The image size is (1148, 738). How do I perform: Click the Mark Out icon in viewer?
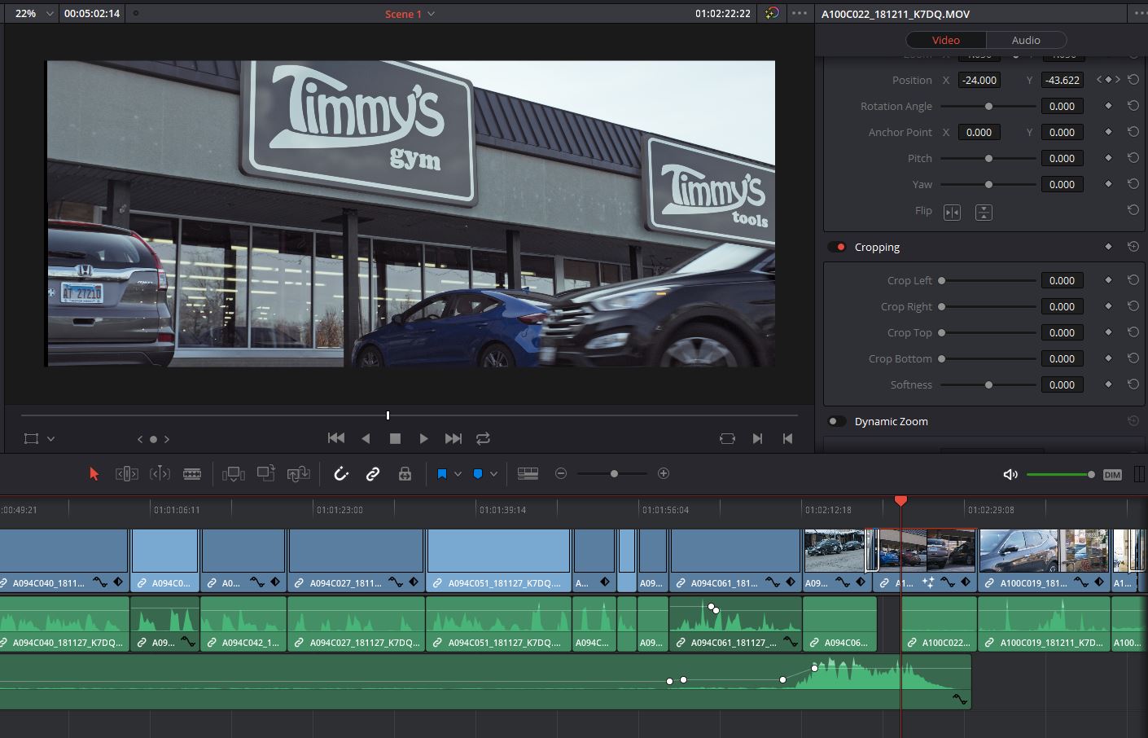787,438
